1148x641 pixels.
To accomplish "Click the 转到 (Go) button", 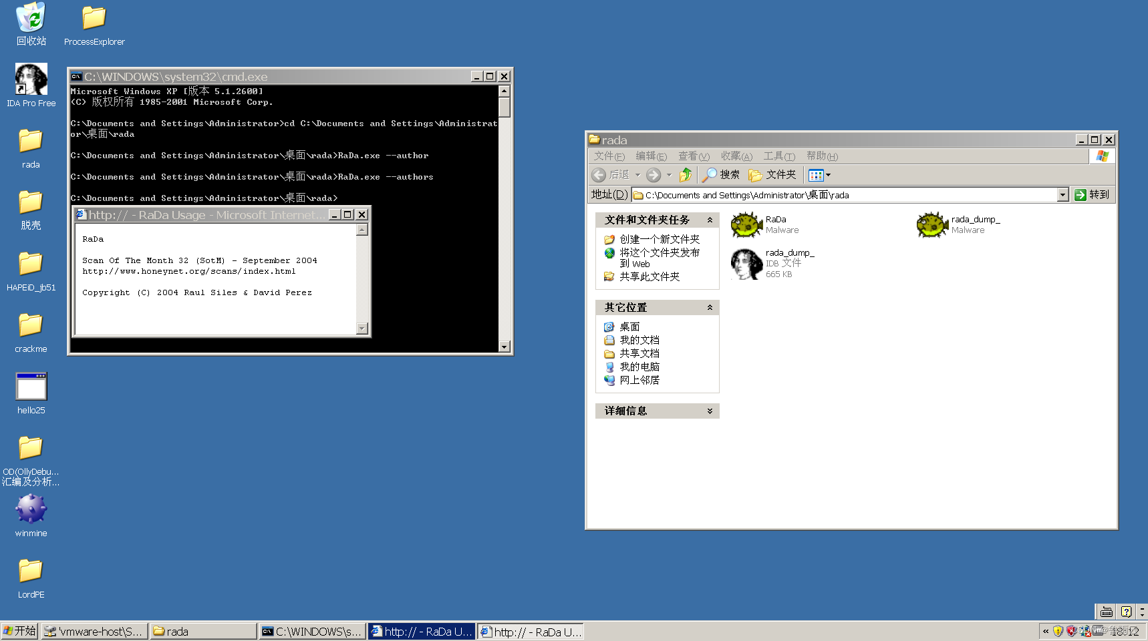I will click(x=1092, y=195).
